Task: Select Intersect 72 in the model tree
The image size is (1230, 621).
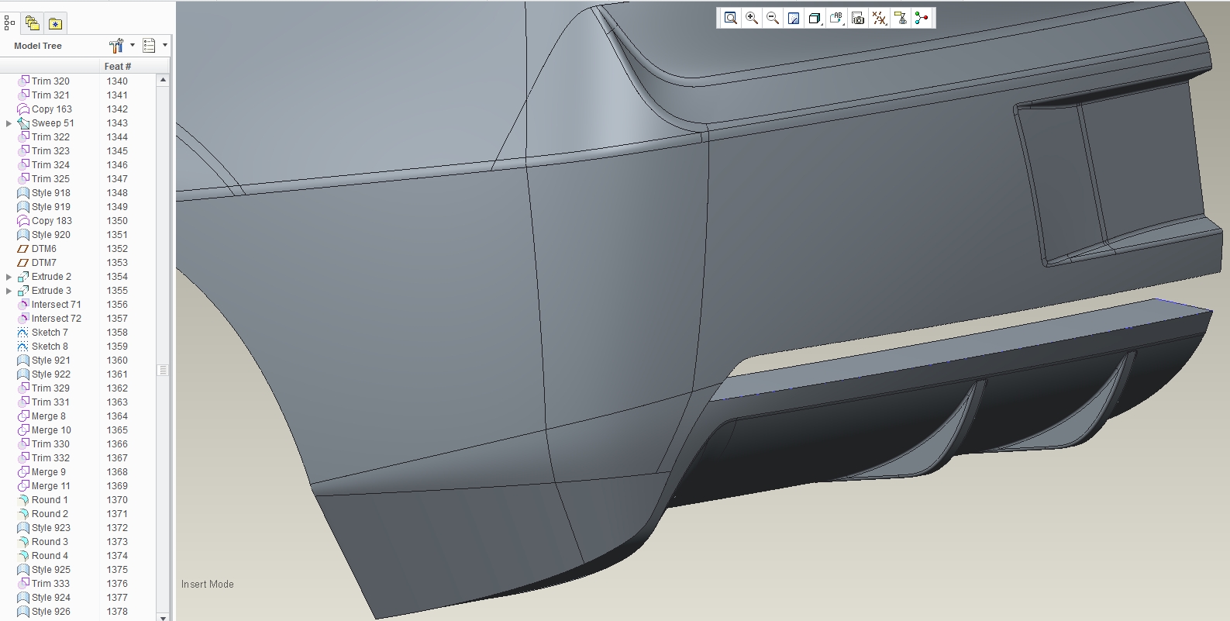Action: coord(57,319)
